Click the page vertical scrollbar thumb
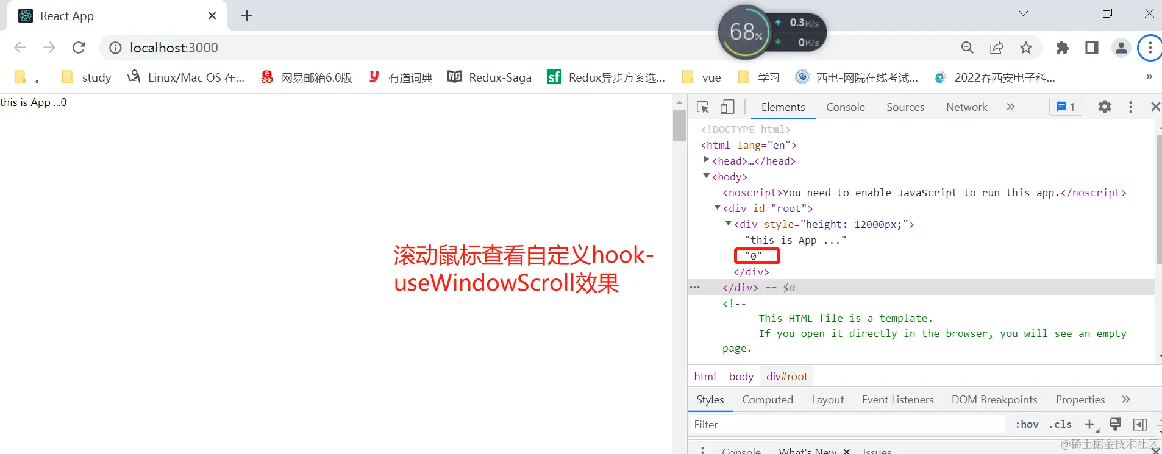1162x454 pixels. pos(679,126)
